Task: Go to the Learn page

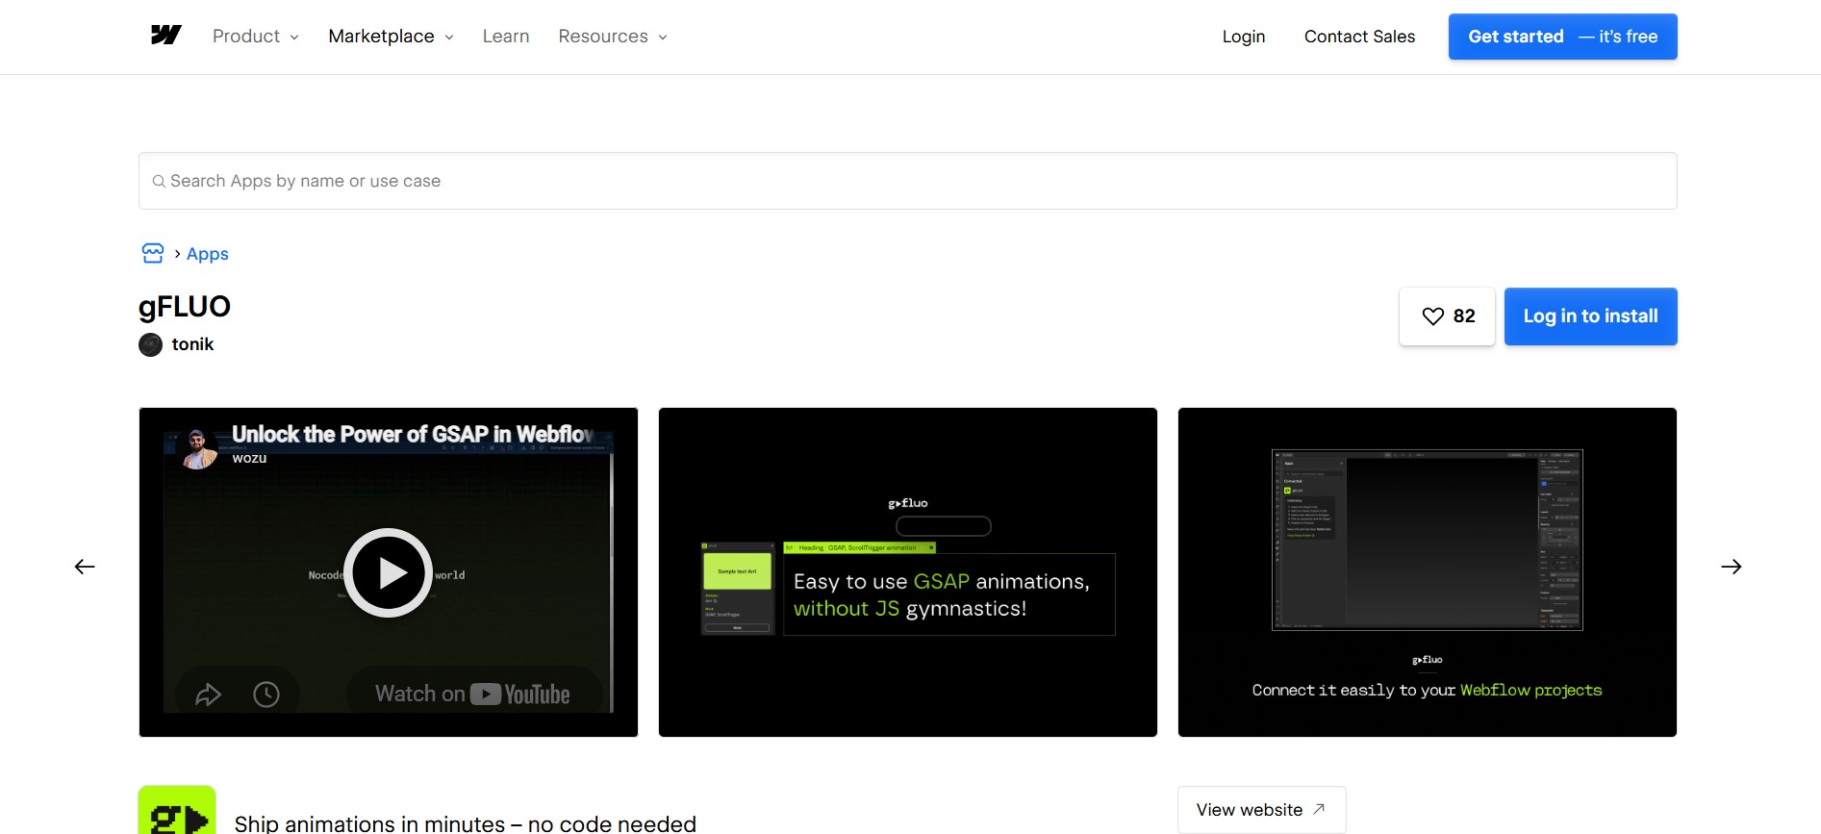Action: (x=506, y=37)
